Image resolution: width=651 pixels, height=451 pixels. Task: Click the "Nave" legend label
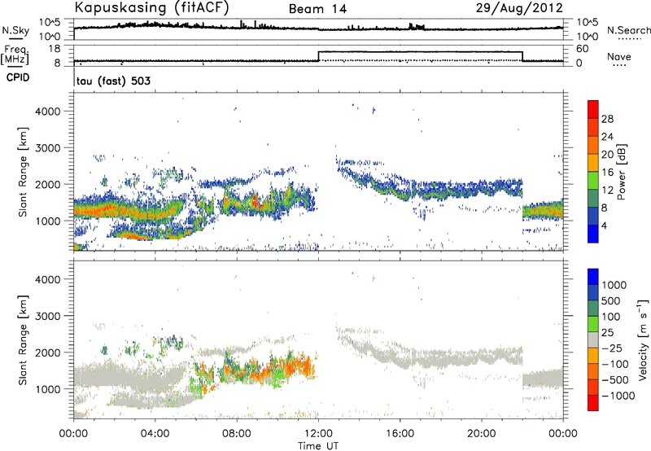click(x=619, y=56)
